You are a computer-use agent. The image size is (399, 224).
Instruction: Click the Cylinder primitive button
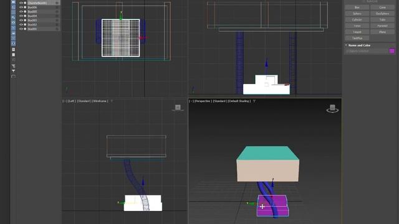pyautogui.click(x=357, y=19)
